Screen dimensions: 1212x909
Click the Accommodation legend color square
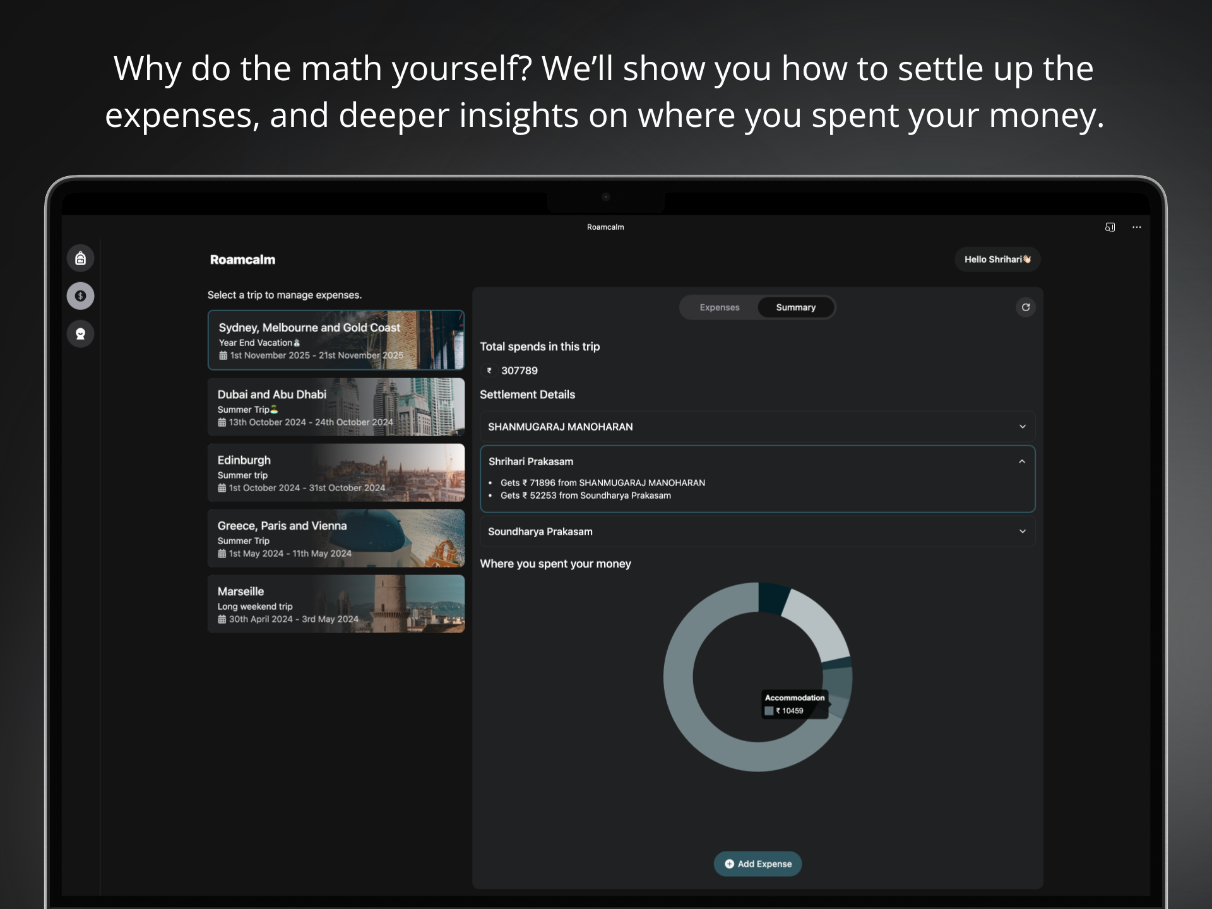pos(769,711)
